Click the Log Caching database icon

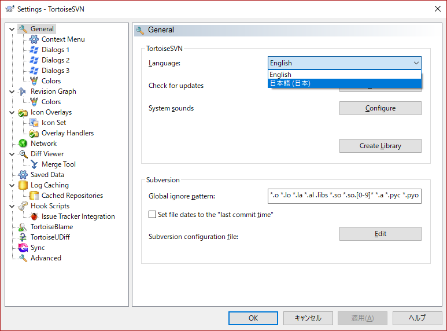point(23,185)
